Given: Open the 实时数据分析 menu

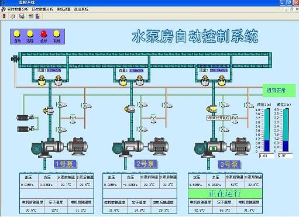Looking at the screenshot, I should click(x=18, y=9).
